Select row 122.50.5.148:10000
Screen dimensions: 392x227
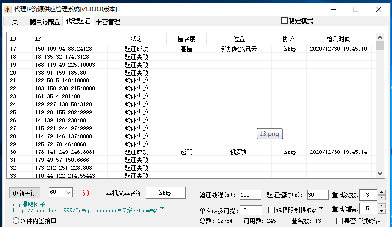pos(191,80)
